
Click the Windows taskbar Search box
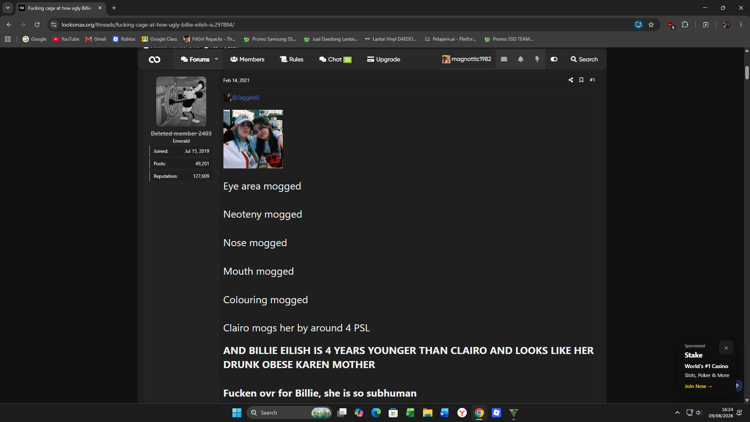(x=289, y=413)
